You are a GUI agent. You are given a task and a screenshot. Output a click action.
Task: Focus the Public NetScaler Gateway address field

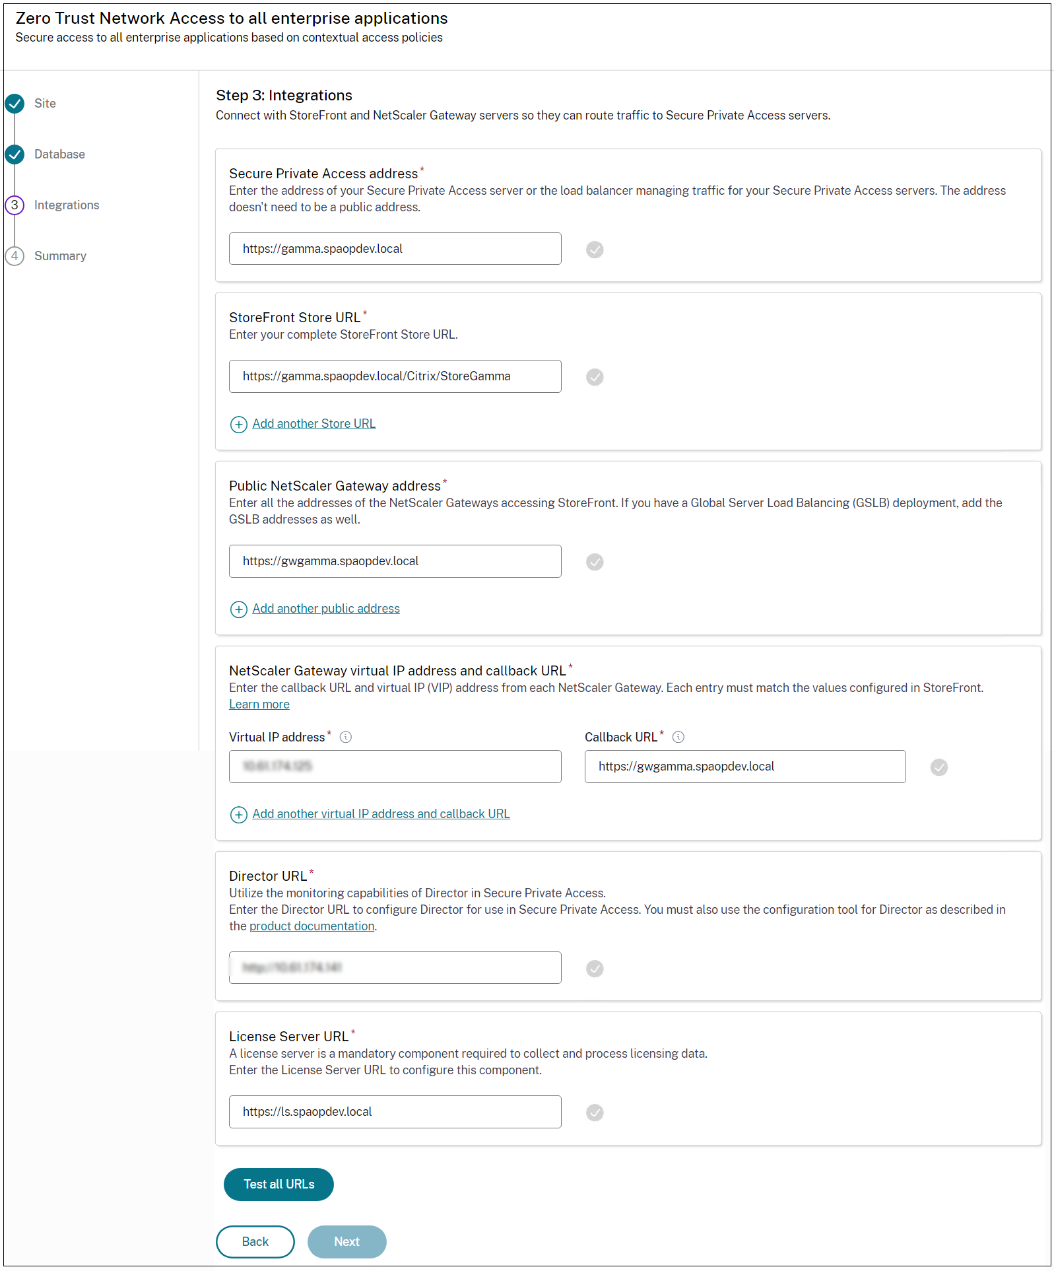pos(395,561)
